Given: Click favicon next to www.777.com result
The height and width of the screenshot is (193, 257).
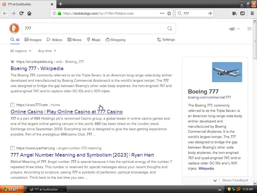Looking at the screenshot, I should [13, 105].
